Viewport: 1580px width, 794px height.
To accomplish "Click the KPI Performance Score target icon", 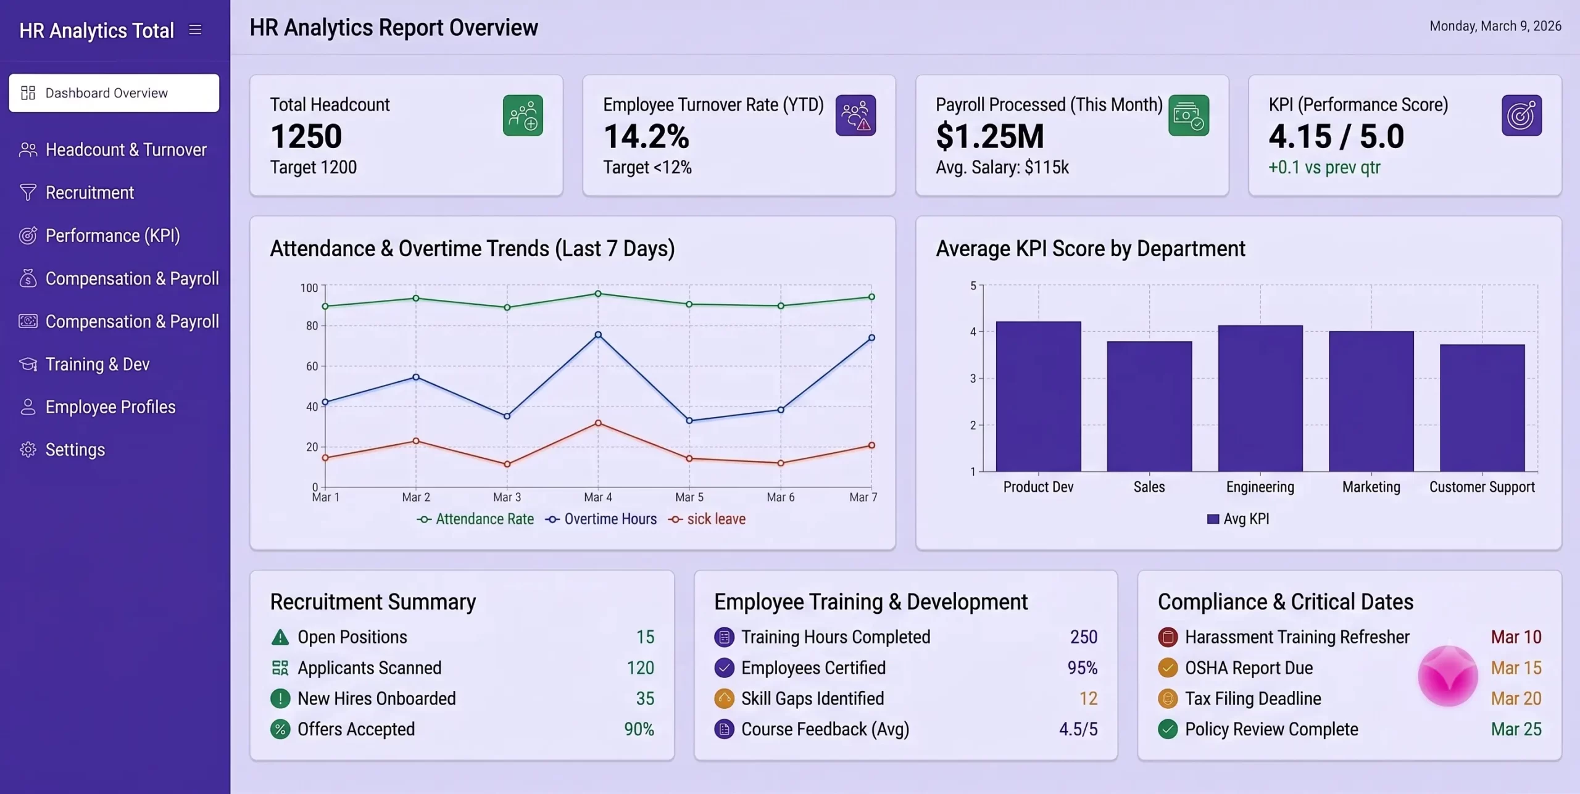I will click(x=1521, y=115).
